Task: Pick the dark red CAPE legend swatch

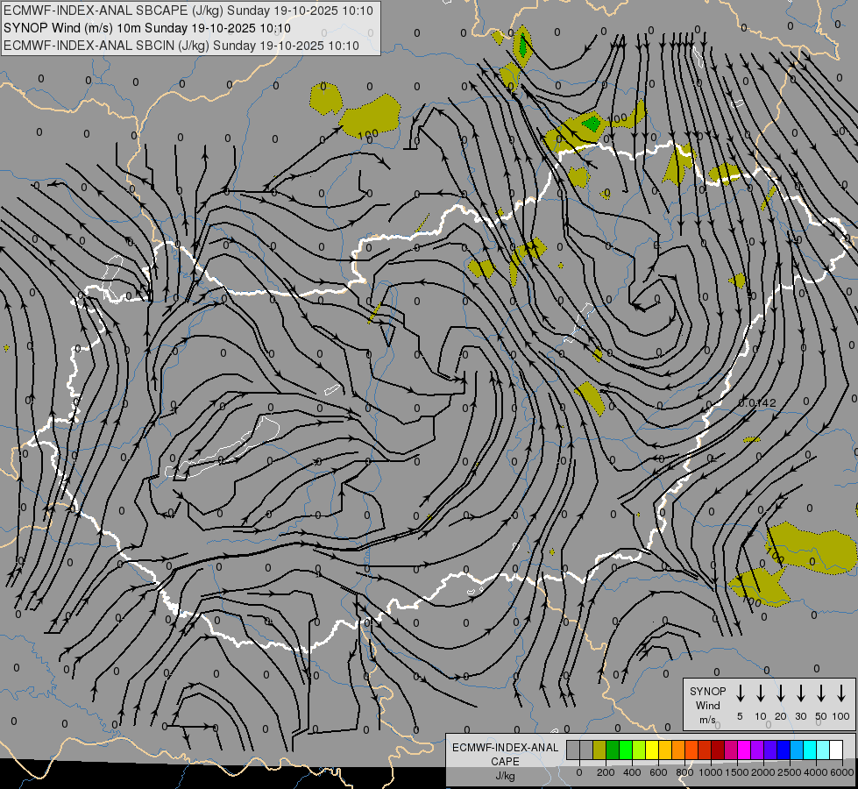Action: coord(718,750)
